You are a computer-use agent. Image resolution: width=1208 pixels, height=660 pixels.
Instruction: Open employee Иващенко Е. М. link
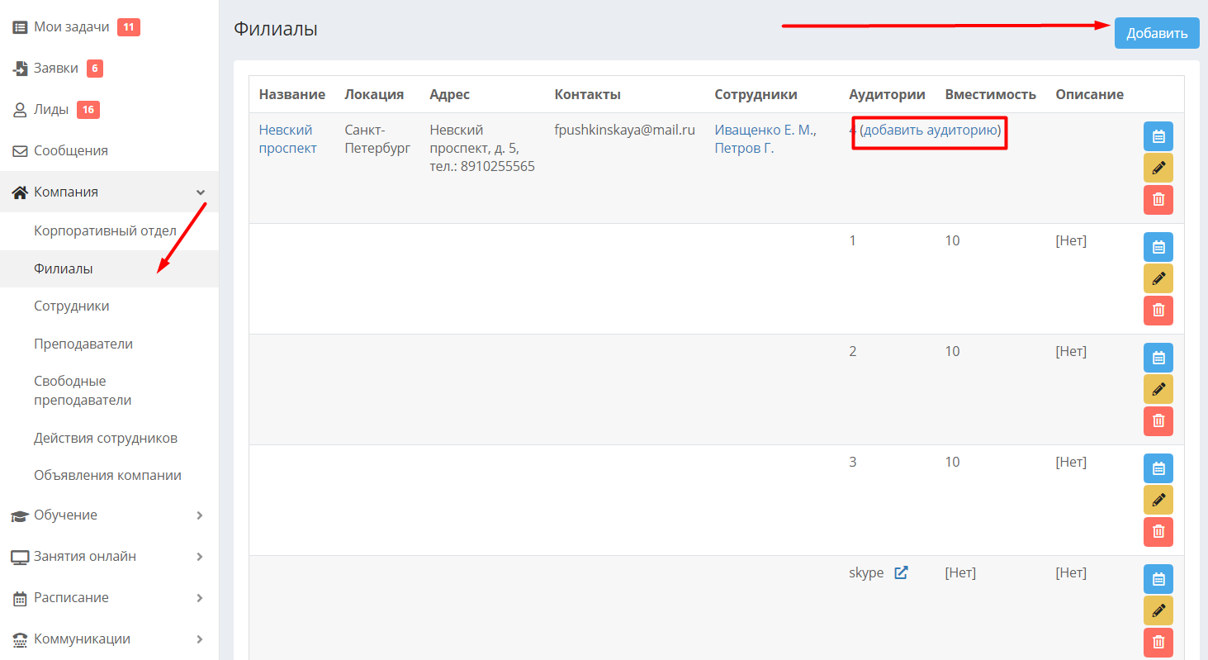tap(765, 131)
